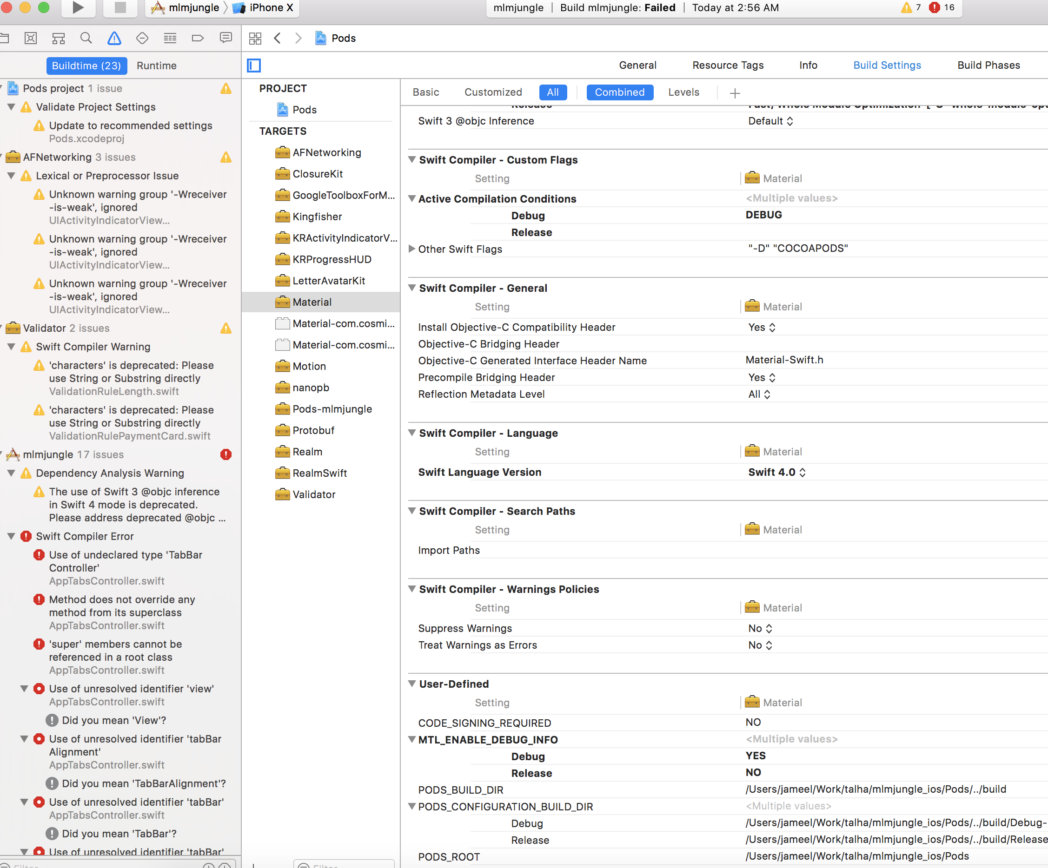This screenshot has width=1048, height=868.
Task: Click the warnings count indicator in toolbar
Action: (x=911, y=7)
